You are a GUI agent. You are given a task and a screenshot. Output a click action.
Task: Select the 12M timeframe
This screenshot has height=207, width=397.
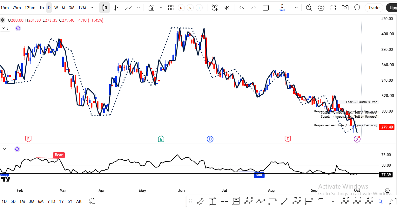82,8
